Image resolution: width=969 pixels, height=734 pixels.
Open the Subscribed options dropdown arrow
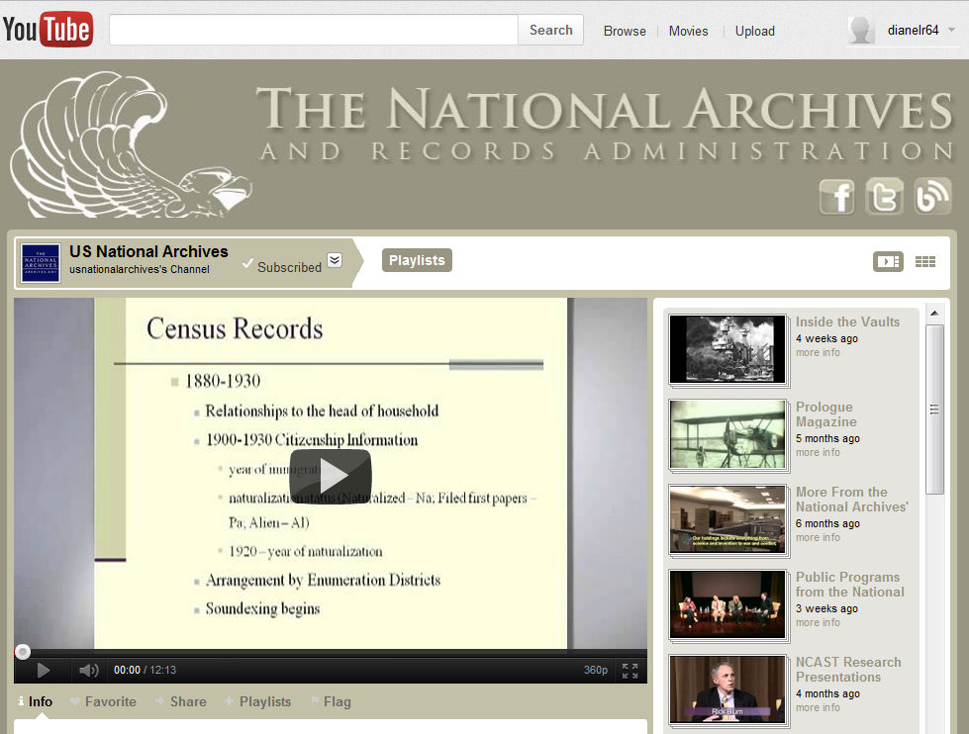click(334, 260)
